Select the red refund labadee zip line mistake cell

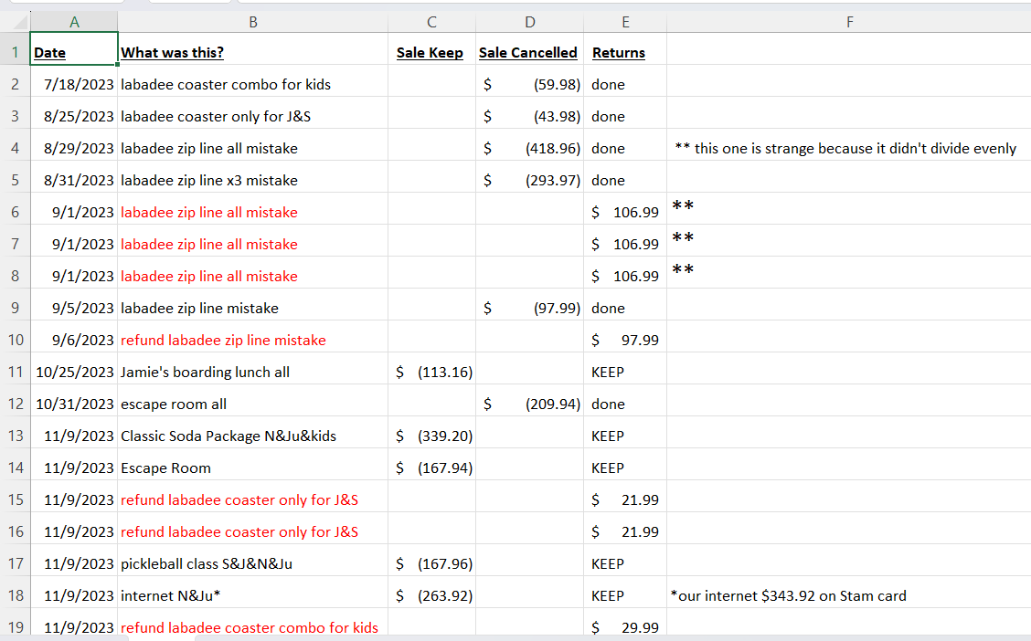[252, 340]
